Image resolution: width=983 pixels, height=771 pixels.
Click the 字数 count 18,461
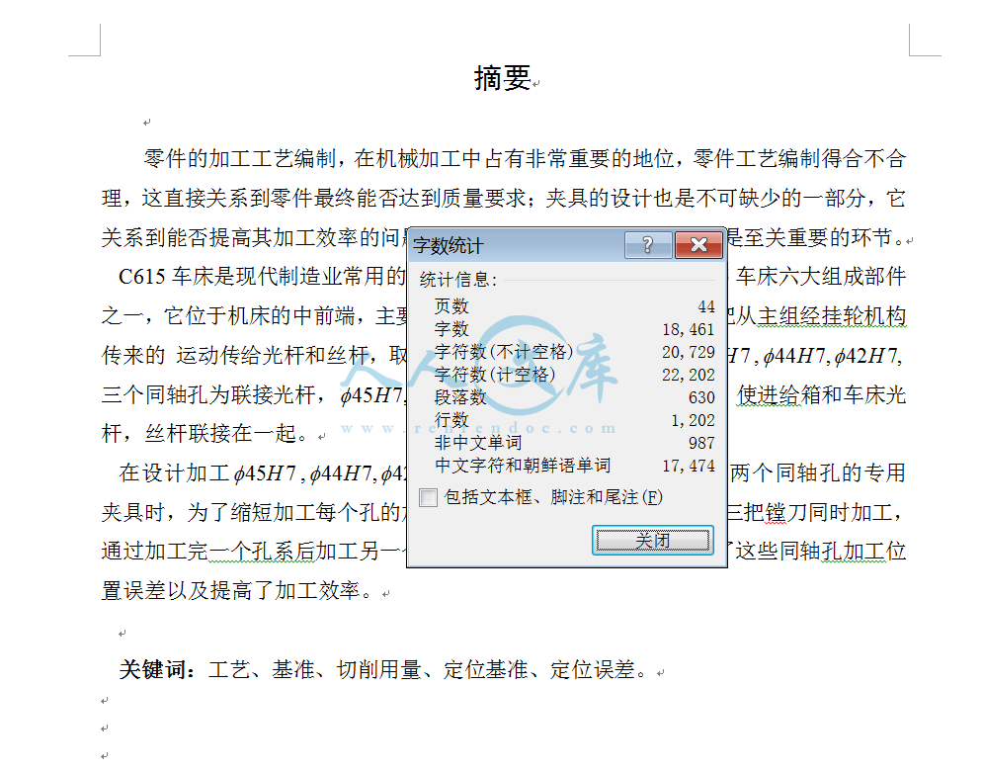689,329
